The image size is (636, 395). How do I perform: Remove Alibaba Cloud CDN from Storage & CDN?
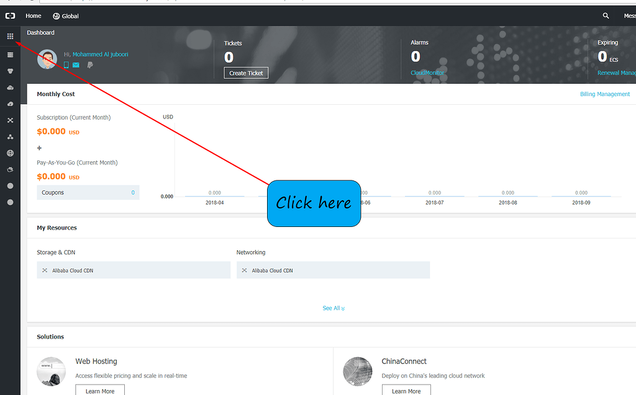[x=44, y=270]
